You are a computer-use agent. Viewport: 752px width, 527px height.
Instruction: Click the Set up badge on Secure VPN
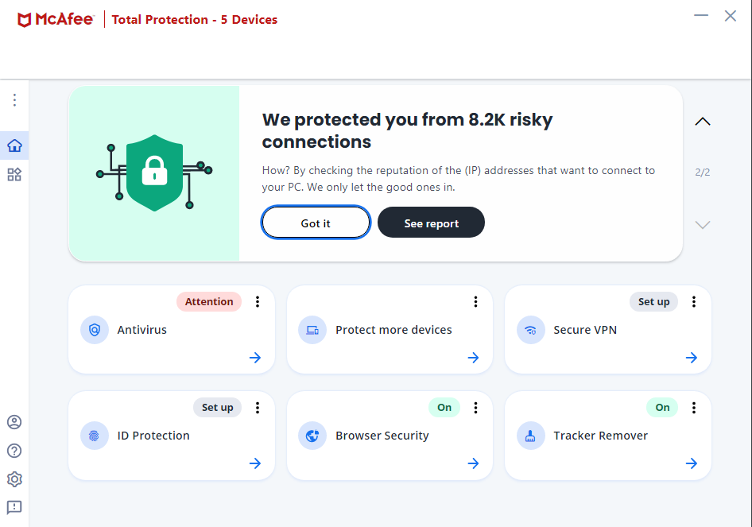[653, 301]
